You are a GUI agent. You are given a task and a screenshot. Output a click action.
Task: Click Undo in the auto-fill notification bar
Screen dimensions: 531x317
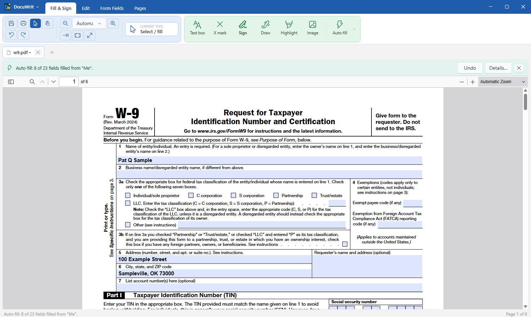470,68
